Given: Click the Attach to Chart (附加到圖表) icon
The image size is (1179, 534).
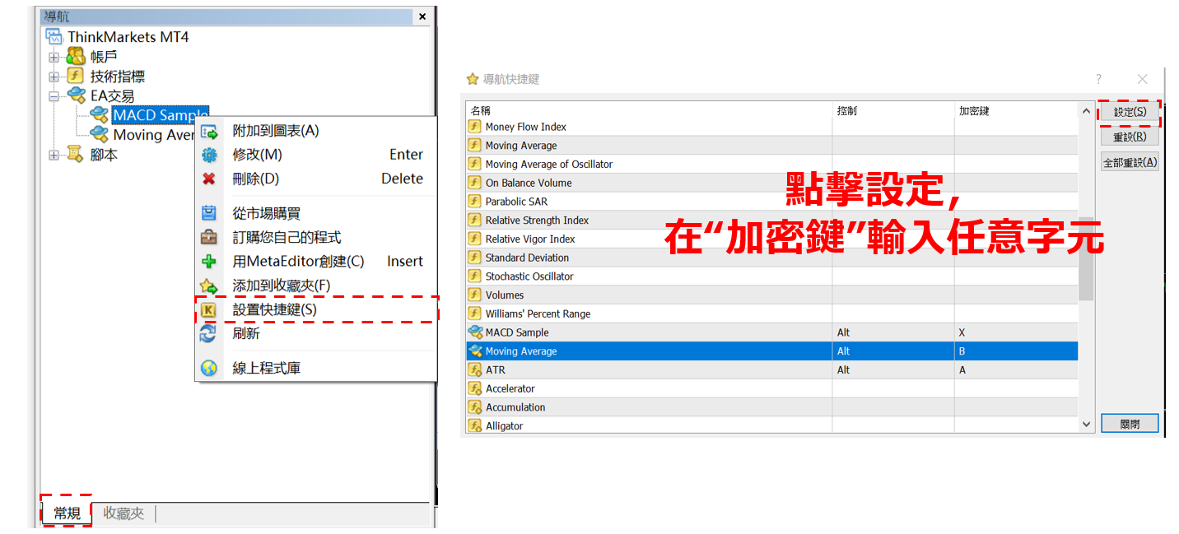Looking at the screenshot, I should [209, 132].
